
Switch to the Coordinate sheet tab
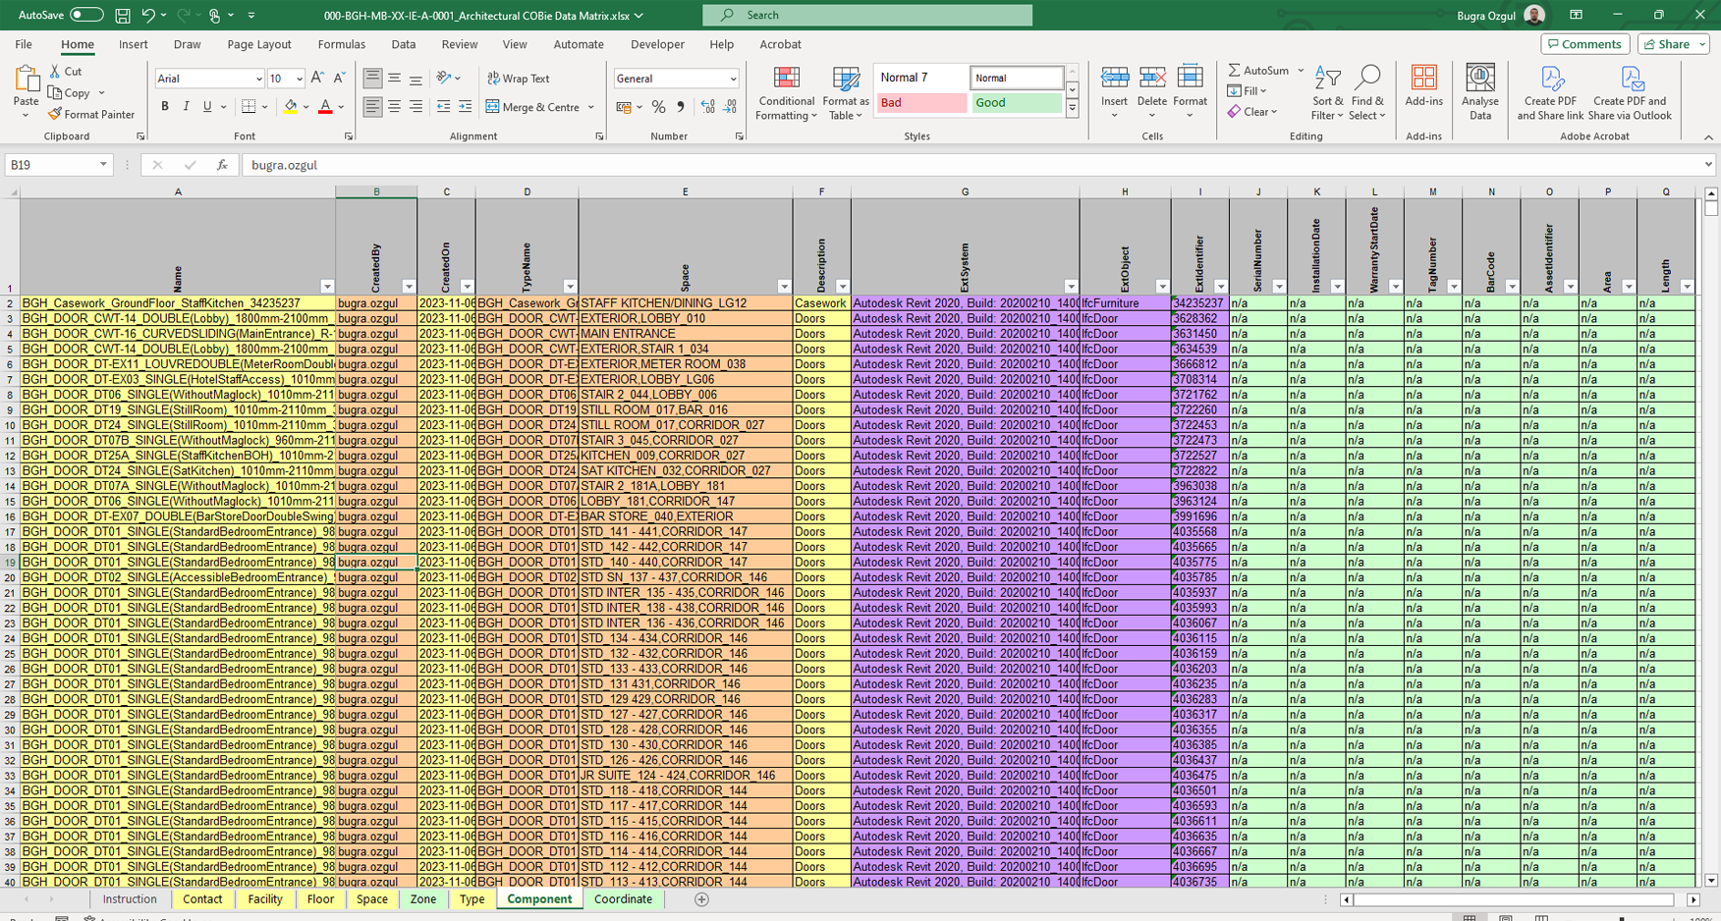click(x=623, y=899)
